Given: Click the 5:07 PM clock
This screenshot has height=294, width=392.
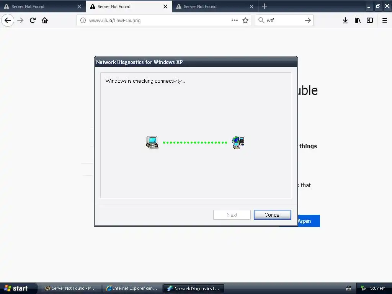Looking at the screenshot, I should [378, 288].
